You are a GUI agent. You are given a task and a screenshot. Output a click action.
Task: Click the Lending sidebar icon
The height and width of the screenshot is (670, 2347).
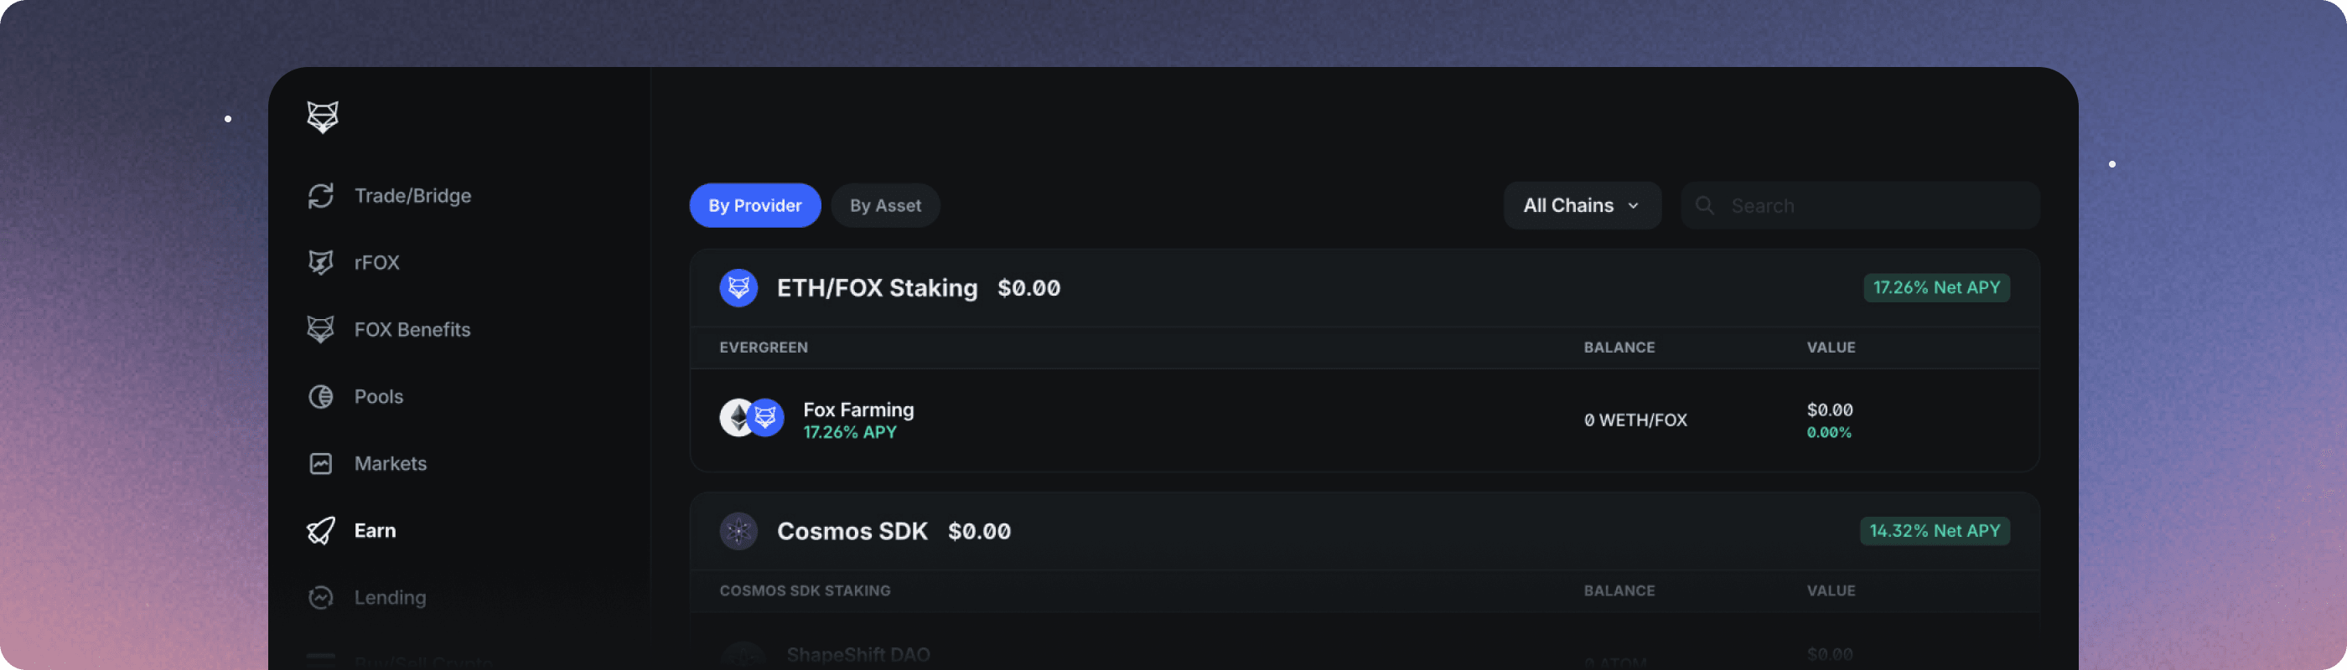click(321, 597)
